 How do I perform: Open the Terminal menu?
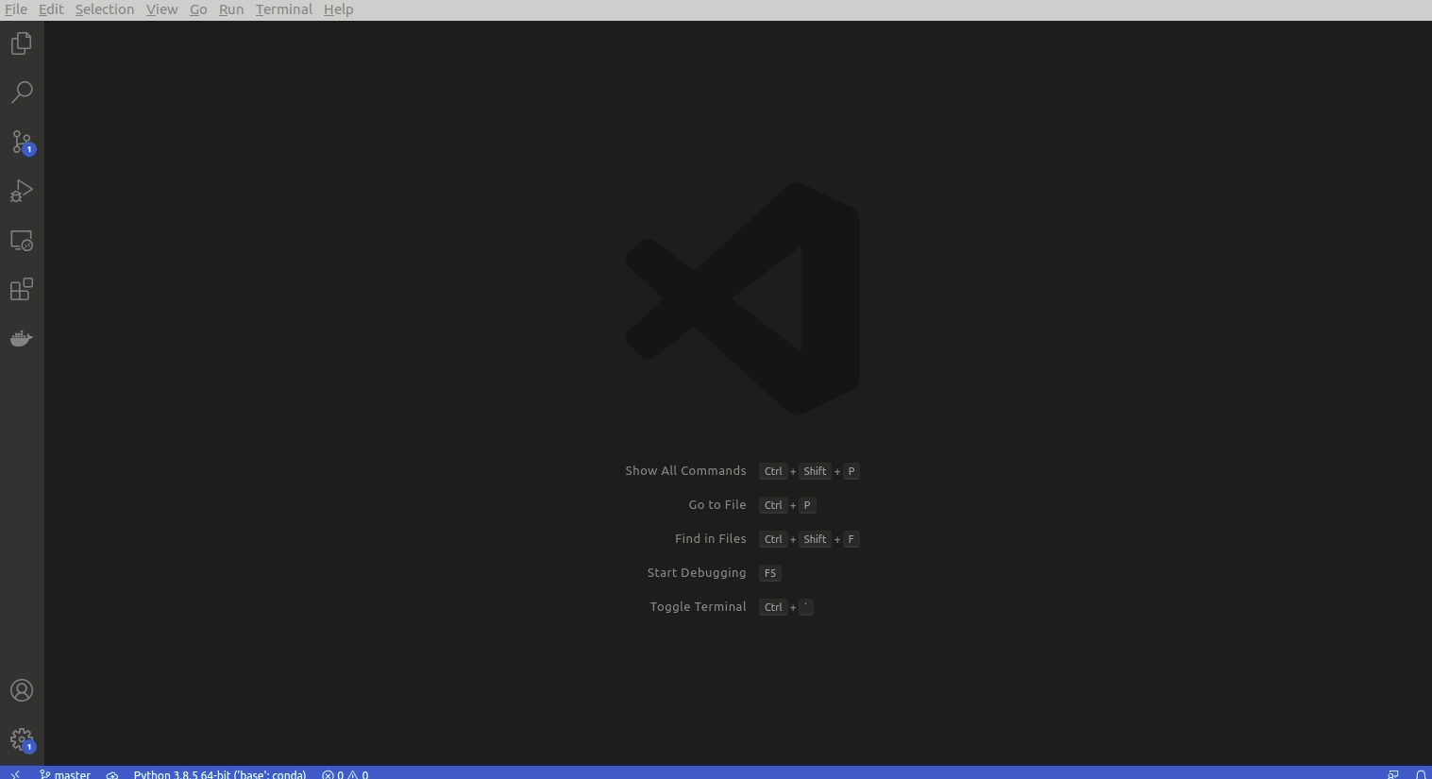click(283, 9)
